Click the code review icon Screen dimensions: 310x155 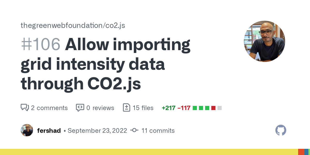(x=80, y=108)
